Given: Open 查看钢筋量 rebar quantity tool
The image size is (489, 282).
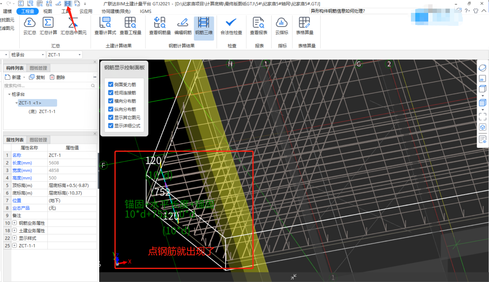Looking at the screenshot, I should pyautogui.click(x=160, y=26).
